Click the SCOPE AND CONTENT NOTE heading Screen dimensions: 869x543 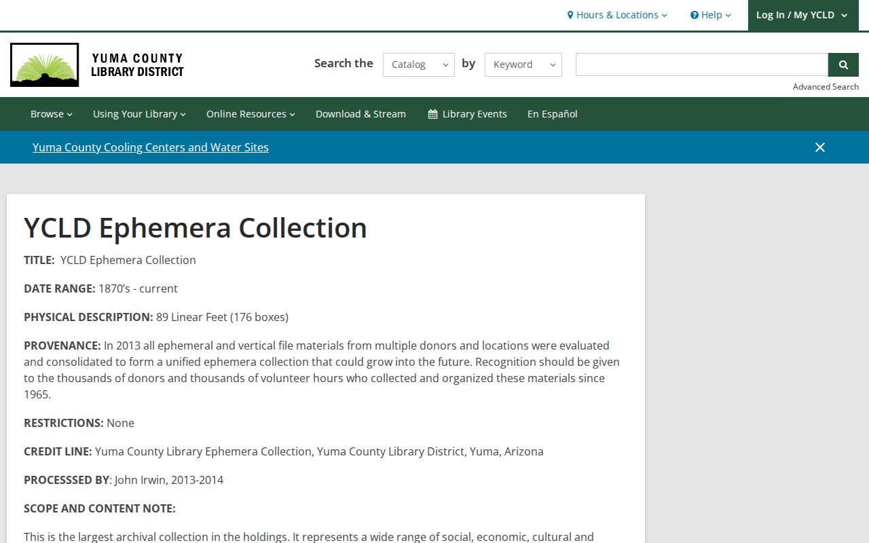pyautogui.click(x=100, y=508)
